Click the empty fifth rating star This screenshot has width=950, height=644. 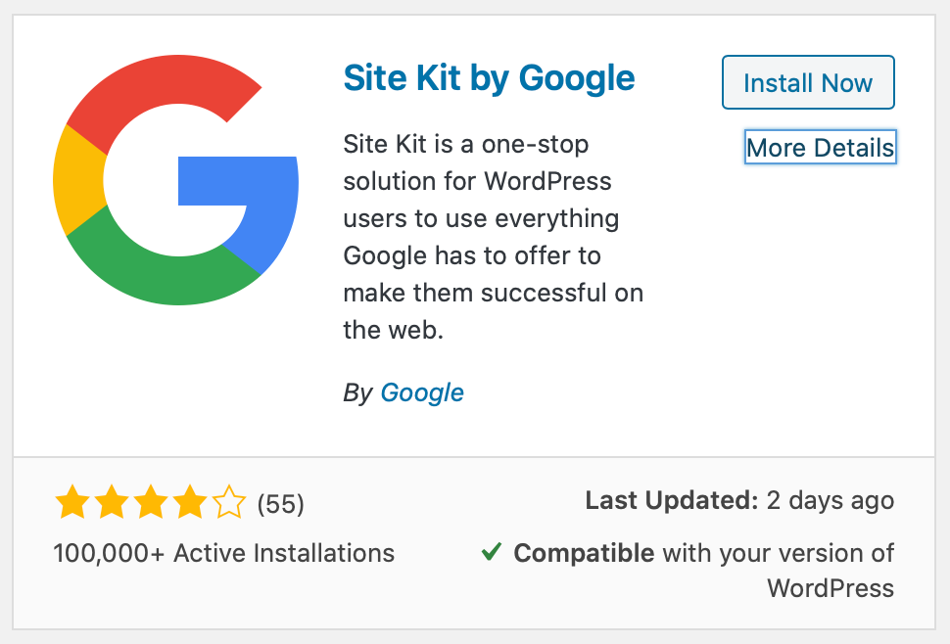229,502
